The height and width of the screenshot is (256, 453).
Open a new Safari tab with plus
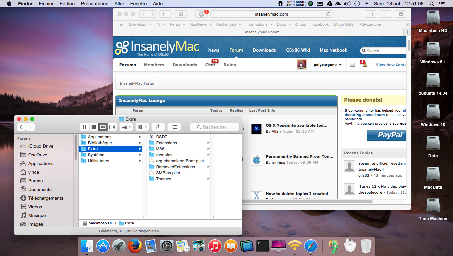[x=407, y=32]
